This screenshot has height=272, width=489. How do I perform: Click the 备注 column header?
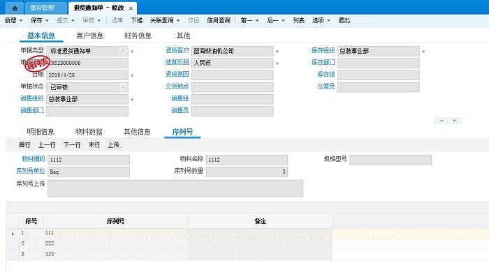coord(260,221)
